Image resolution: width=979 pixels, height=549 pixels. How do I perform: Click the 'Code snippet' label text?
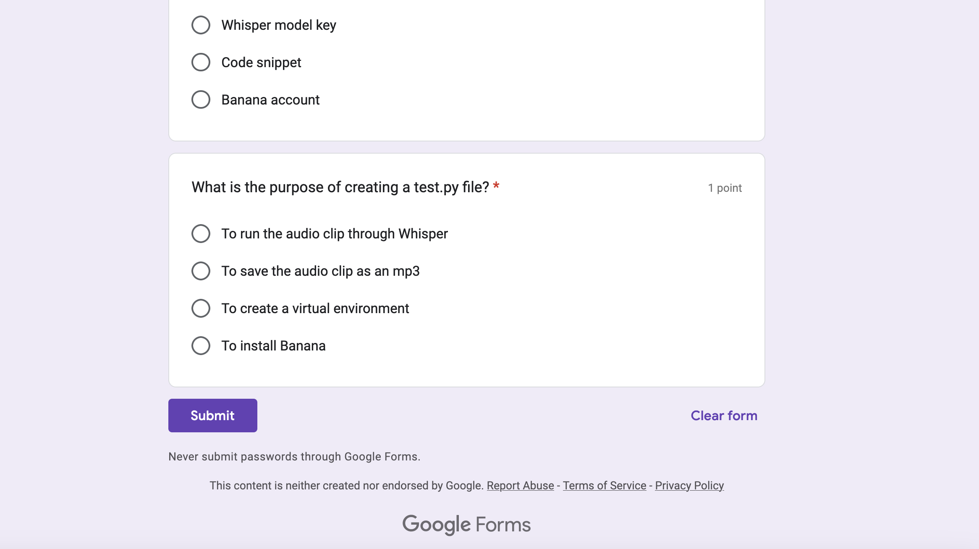pyautogui.click(x=261, y=63)
